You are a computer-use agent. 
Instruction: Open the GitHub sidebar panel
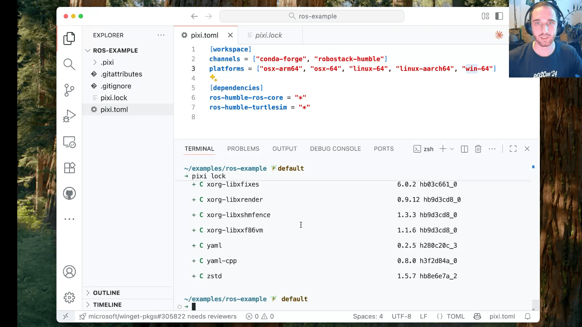coord(69,193)
